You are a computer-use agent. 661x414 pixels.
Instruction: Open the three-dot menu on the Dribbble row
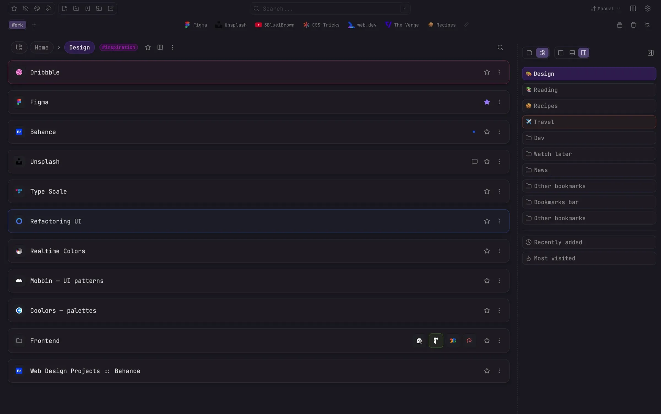point(499,72)
